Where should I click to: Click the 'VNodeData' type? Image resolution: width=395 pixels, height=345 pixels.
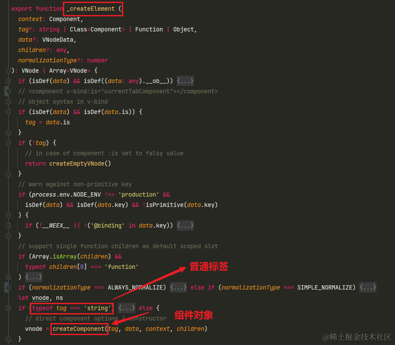click(58, 40)
